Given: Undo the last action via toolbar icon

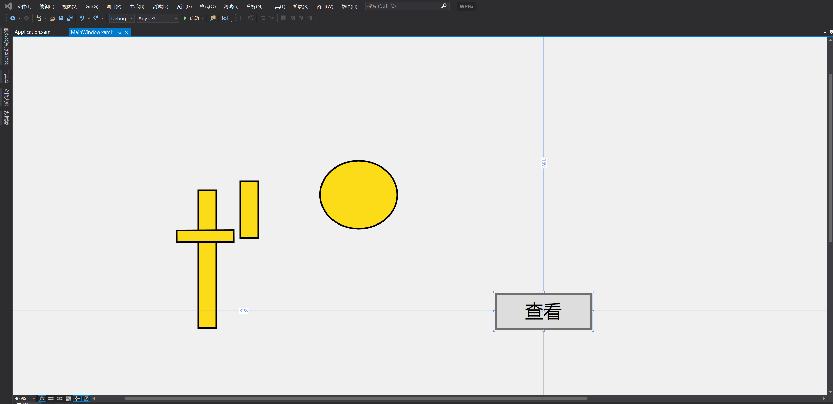Looking at the screenshot, I should point(82,18).
